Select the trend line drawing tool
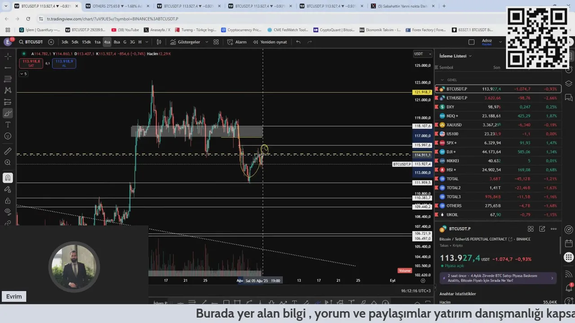 8,68
